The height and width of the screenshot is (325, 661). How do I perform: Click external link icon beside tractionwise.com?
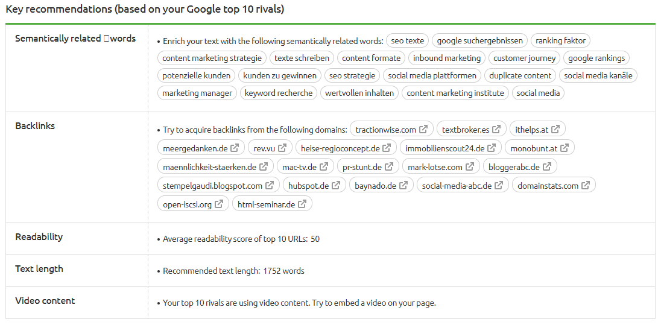423,130
